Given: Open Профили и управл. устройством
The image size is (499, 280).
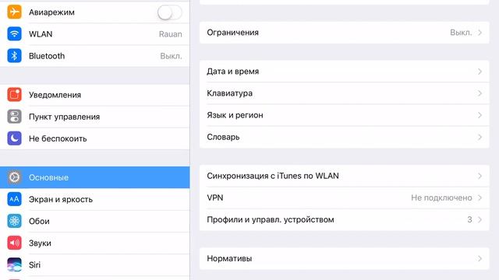Looking at the screenshot, I should (345, 219).
